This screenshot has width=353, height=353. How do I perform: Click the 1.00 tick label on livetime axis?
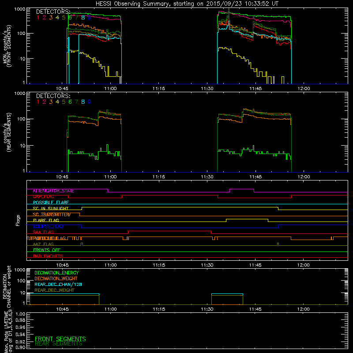pos(20,314)
